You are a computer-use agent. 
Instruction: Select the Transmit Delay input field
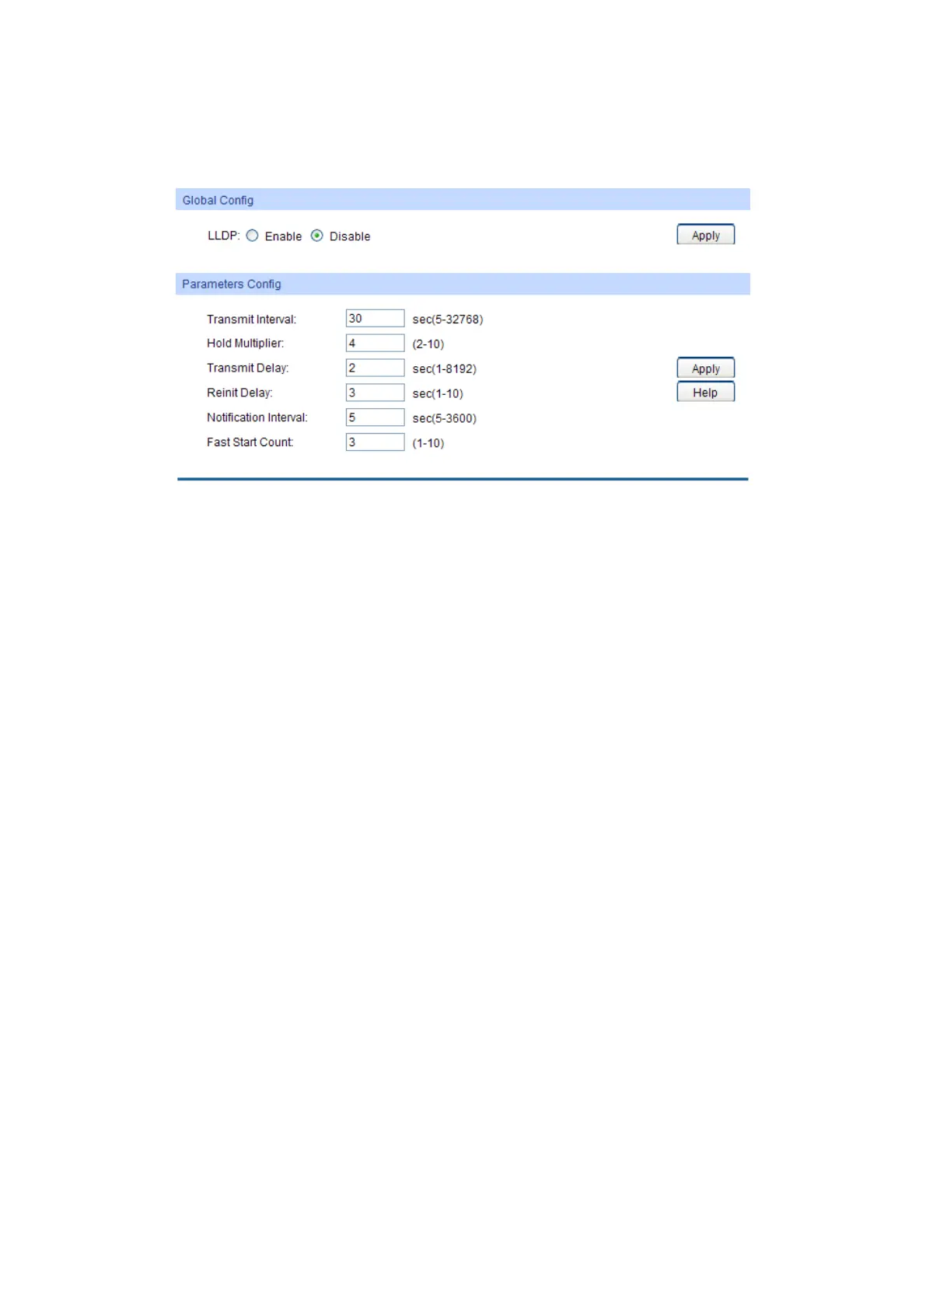[x=375, y=368]
